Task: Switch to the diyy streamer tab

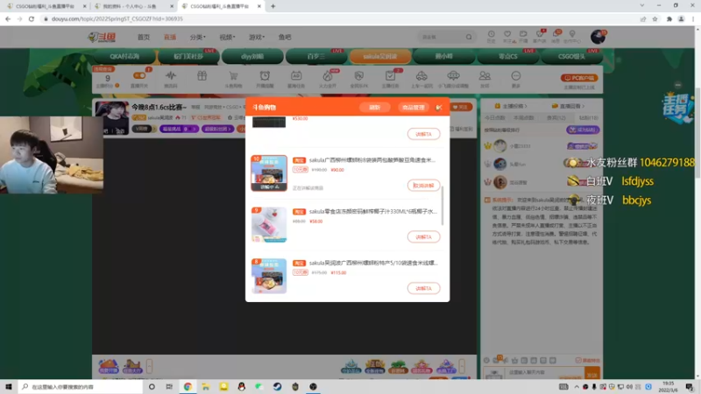Action: [x=252, y=57]
